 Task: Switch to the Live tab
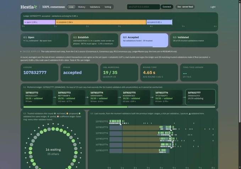point(71,7)
